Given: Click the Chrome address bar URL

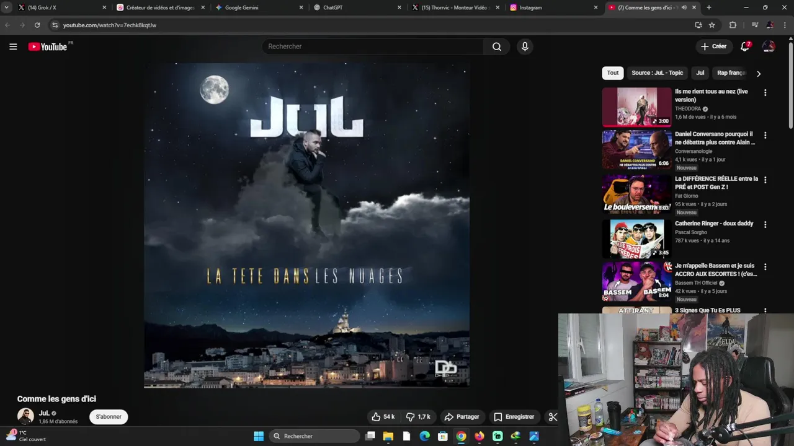Looking at the screenshot, I should [110, 25].
